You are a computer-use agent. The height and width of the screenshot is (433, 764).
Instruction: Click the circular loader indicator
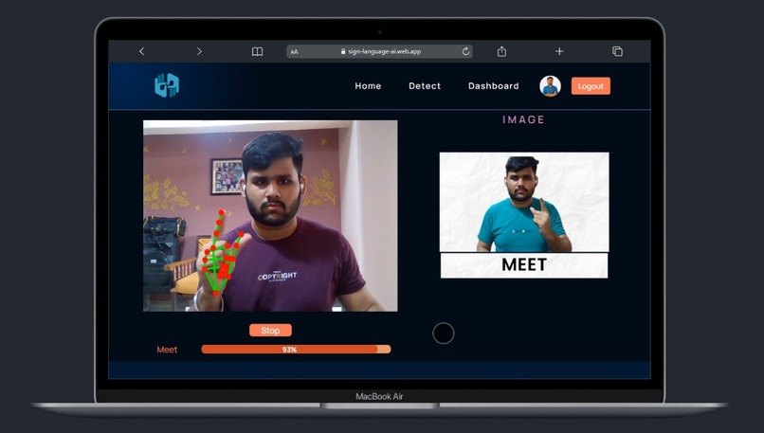pyautogui.click(x=444, y=334)
